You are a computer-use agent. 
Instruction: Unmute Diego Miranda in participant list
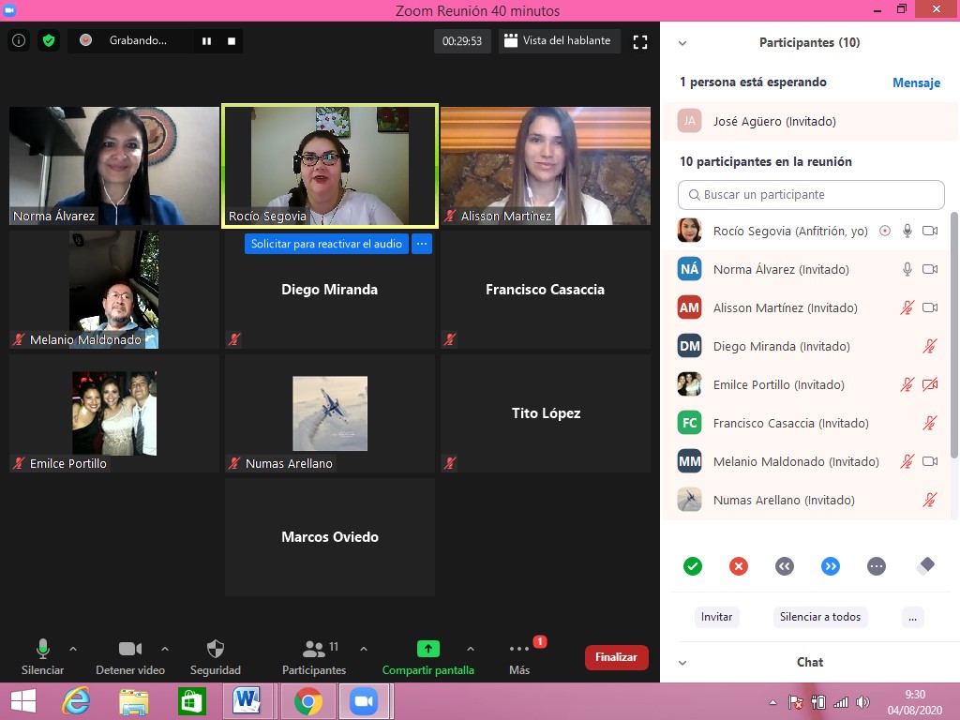point(930,347)
